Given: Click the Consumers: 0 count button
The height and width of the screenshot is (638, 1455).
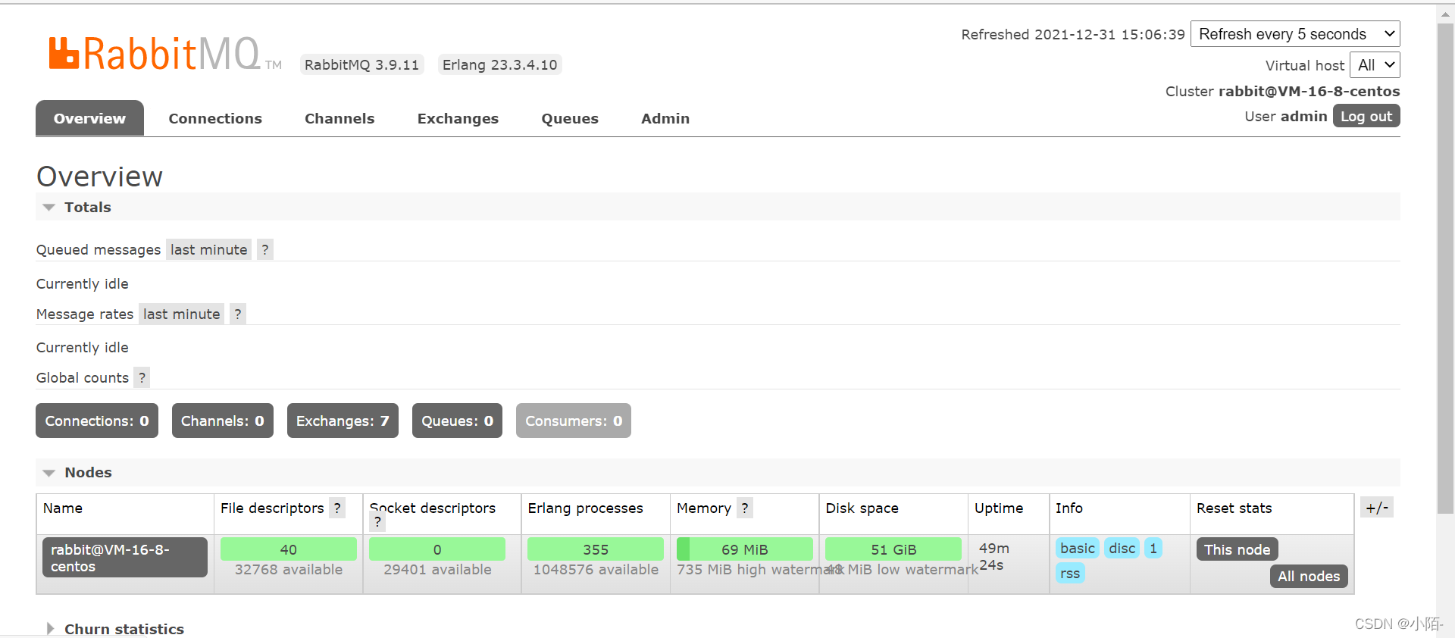Looking at the screenshot, I should [x=574, y=421].
